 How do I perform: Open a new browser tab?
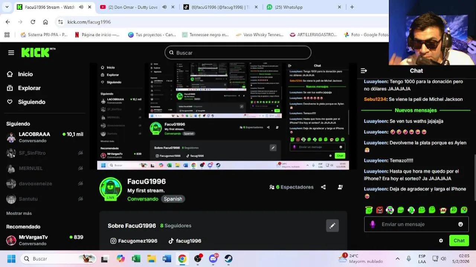[x=352, y=7]
